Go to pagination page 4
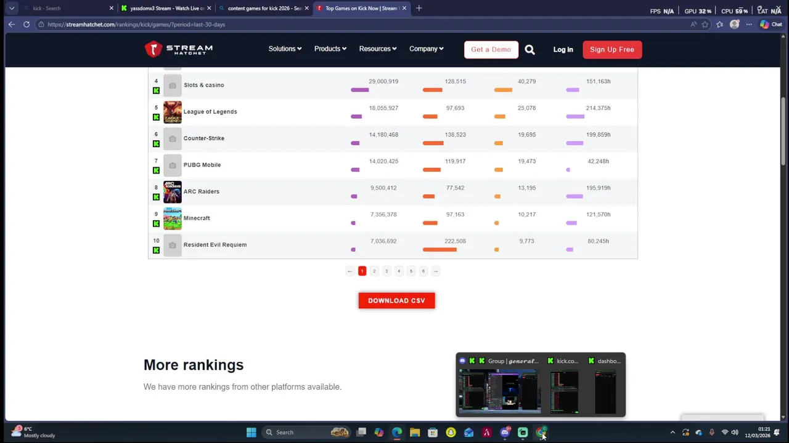 (399, 271)
